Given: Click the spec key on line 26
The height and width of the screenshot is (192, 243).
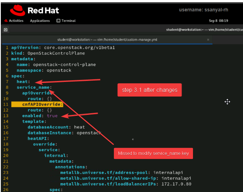Looking at the screenshot, I should coord(55,190).
